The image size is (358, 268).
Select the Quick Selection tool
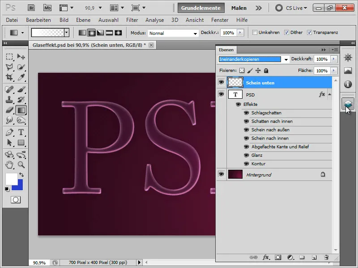[x=21, y=67]
